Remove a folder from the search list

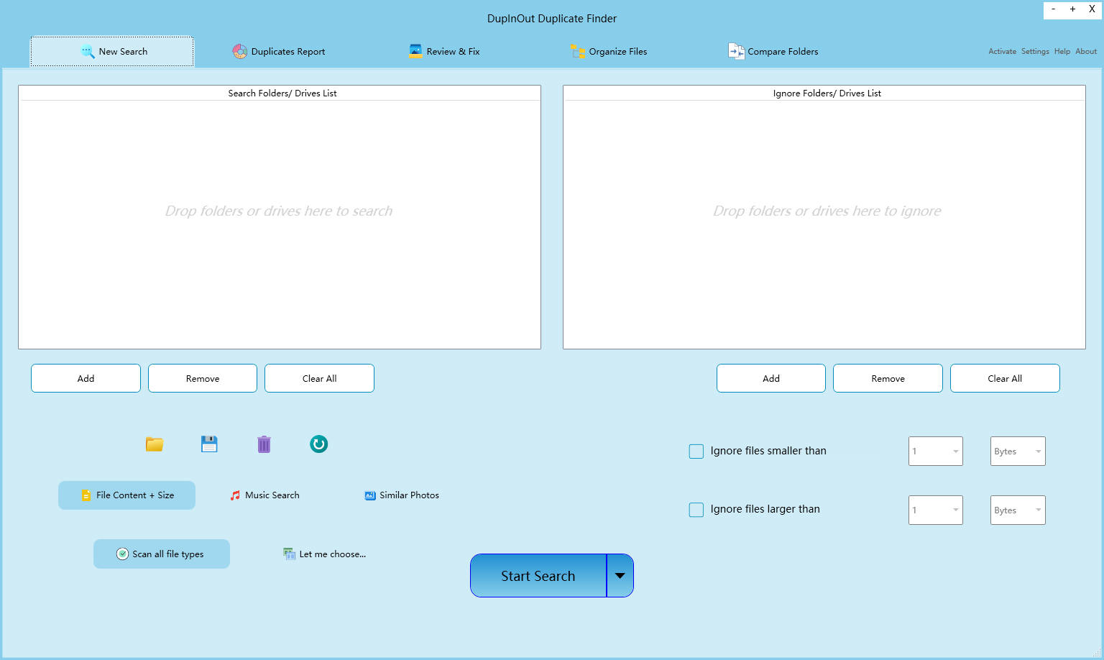coord(203,378)
